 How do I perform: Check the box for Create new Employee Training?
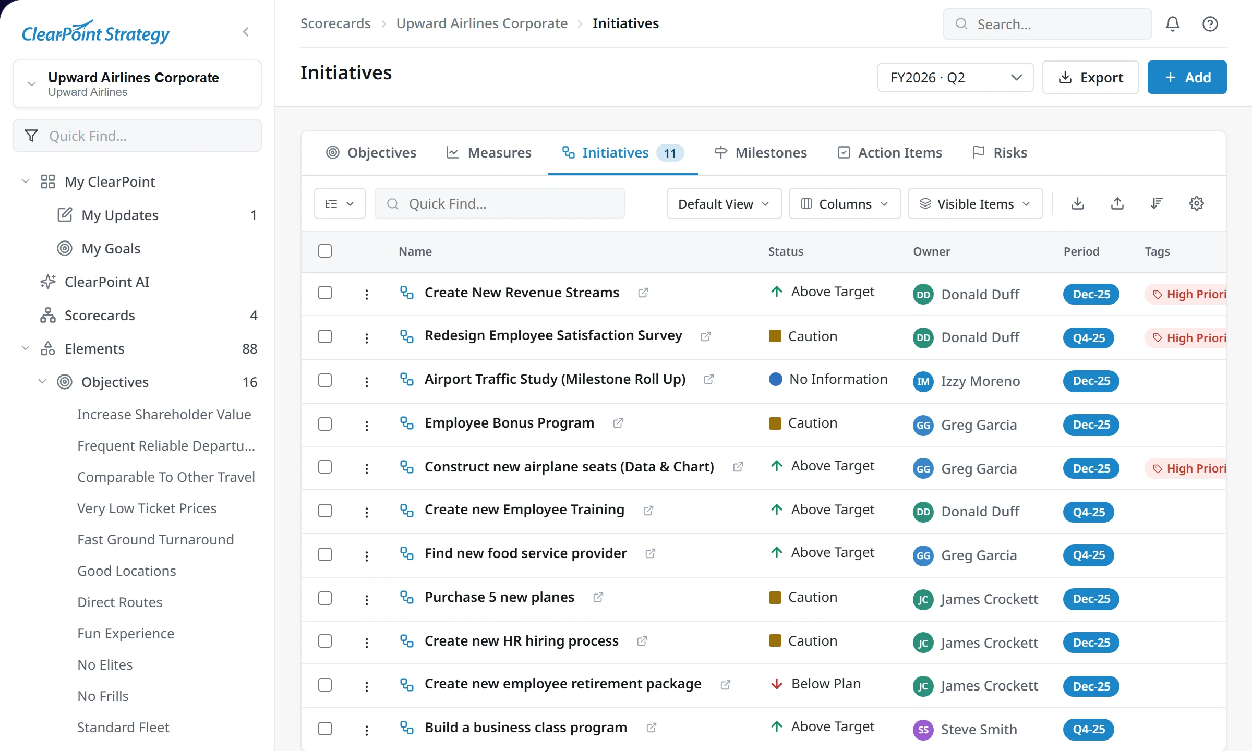point(325,511)
